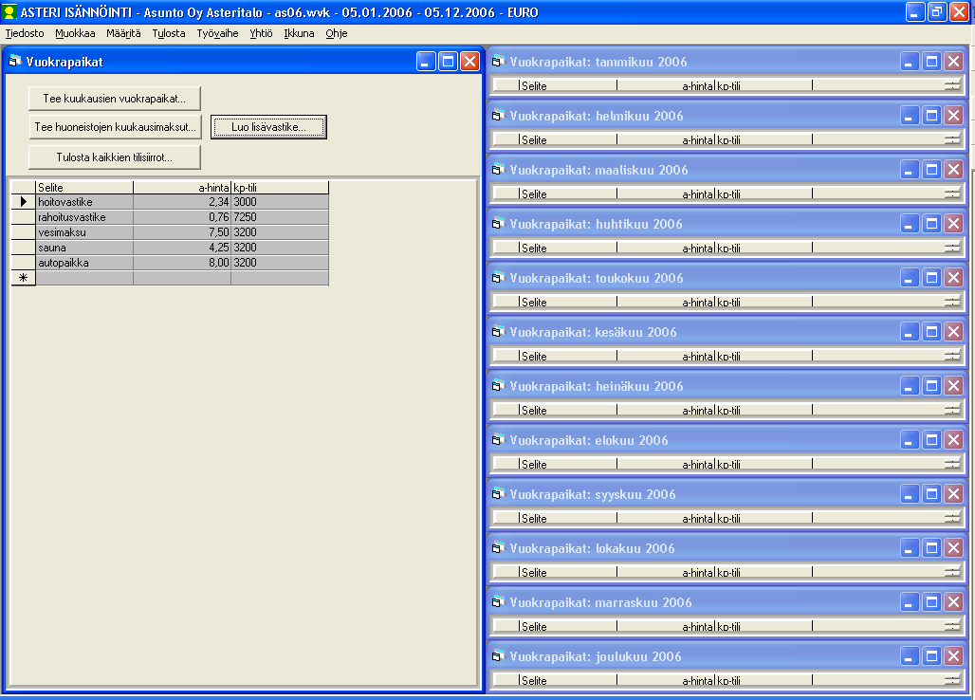Click a-hinta header in huhtikuu 2006 window

666,249
